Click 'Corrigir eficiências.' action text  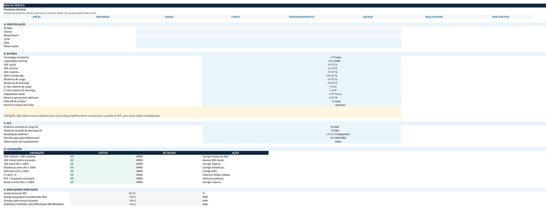214,168
